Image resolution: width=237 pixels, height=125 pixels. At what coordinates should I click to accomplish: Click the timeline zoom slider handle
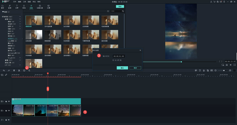(x=224, y=71)
